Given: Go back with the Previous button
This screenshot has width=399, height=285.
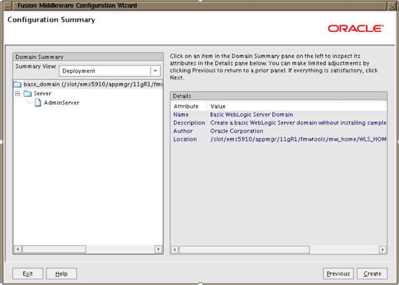Looking at the screenshot, I should click(338, 274).
